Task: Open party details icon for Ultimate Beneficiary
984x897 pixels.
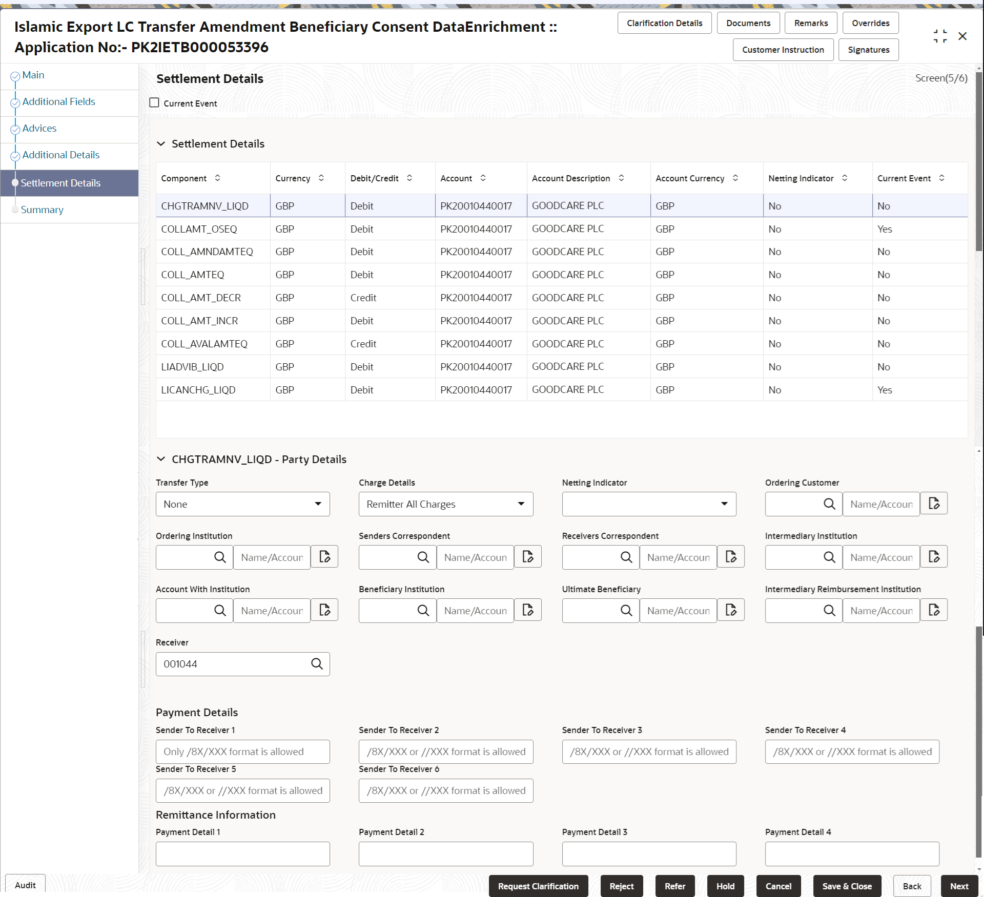Action: [x=731, y=610]
